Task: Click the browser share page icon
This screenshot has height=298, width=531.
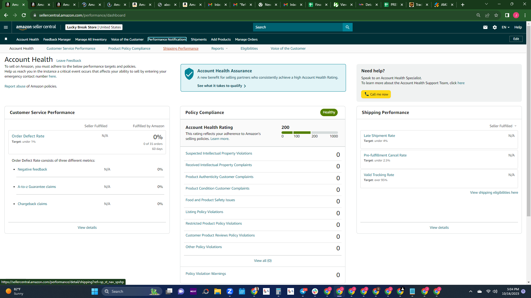Action: tap(487, 15)
